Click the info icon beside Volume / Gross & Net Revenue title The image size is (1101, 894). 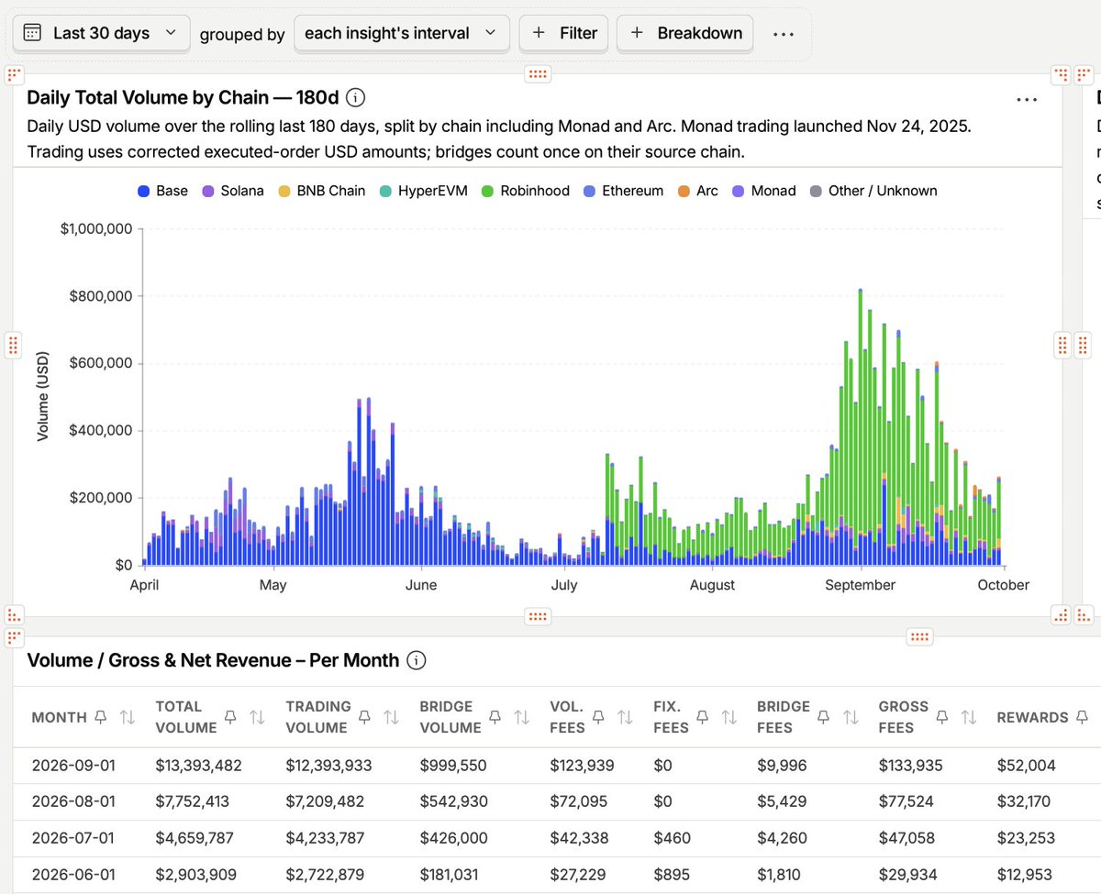point(417,660)
